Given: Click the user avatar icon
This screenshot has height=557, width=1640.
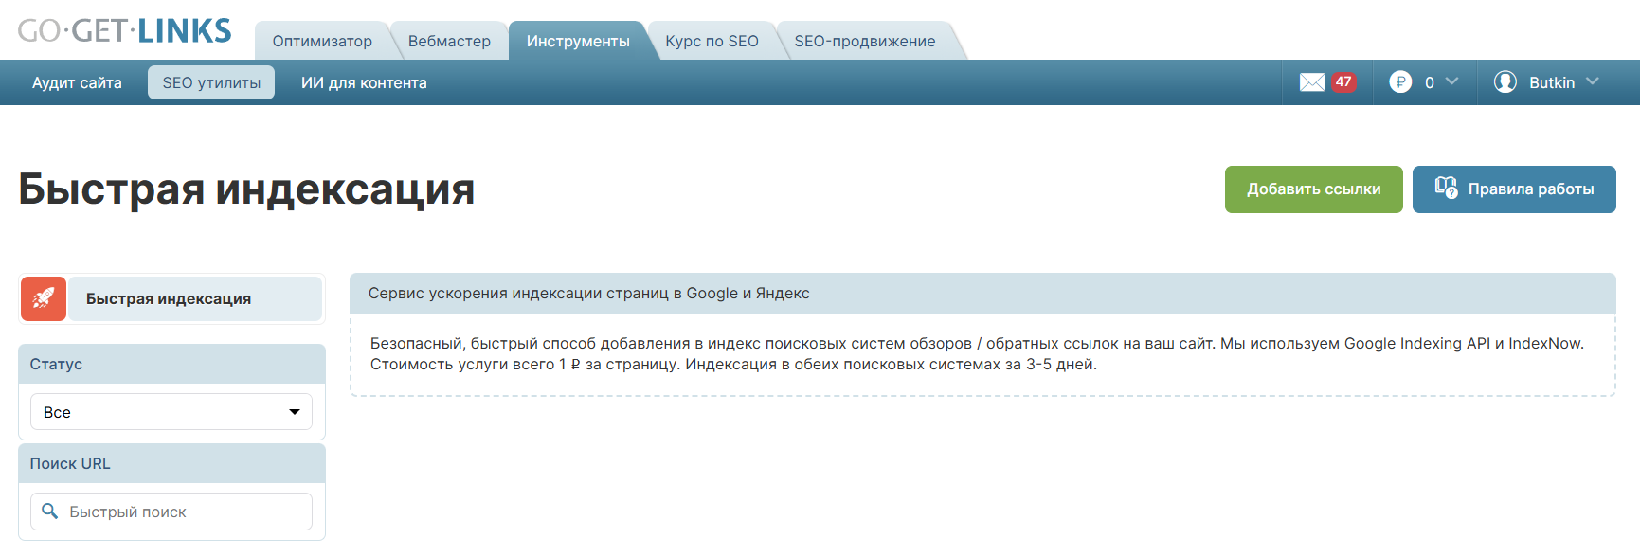Looking at the screenshot, I should [x=1505, y=82].
